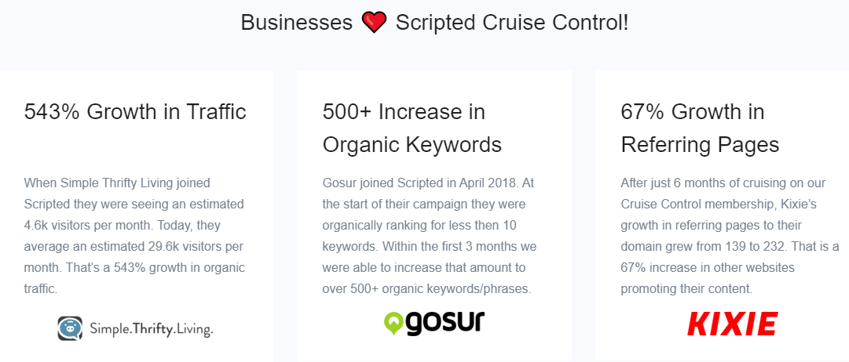The width and height of the screenshot is (849, 362).
Task: Click the red KIXIE logo
Action: coord(732,324)
